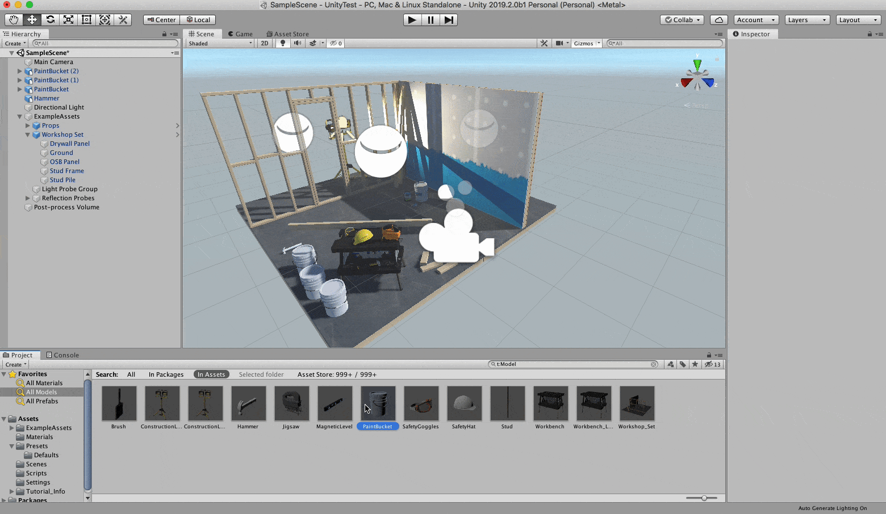This screenshot has width=886, height=514.
Task: Toggle 2D mode in the Scene view
Action: 264,43
